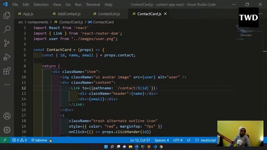Open the Extensions view
The height and width of the screenshot is (150, 267).
tap(7, 71)
